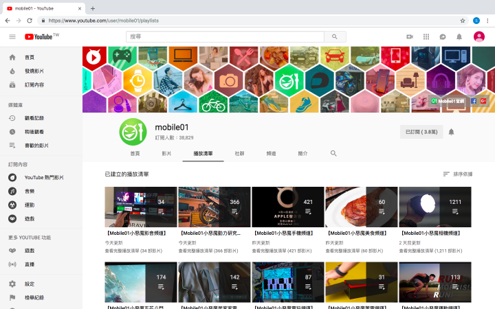The height and width of the screenshot is (309, 495).
Task: Open a new browser tab
Action: 93,8
